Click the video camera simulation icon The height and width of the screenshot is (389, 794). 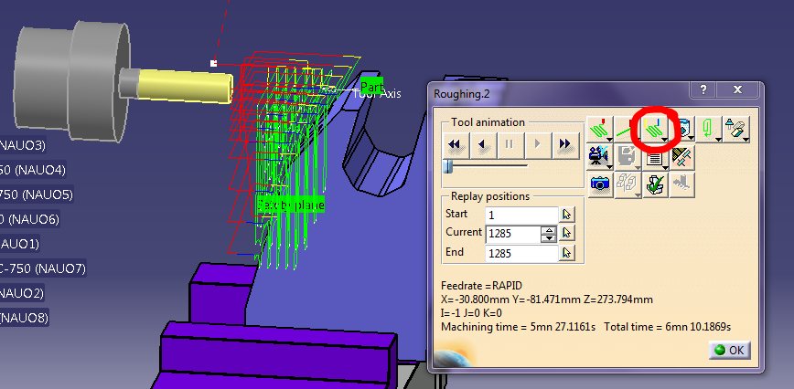pyautogui.click(x=598, y=156)
